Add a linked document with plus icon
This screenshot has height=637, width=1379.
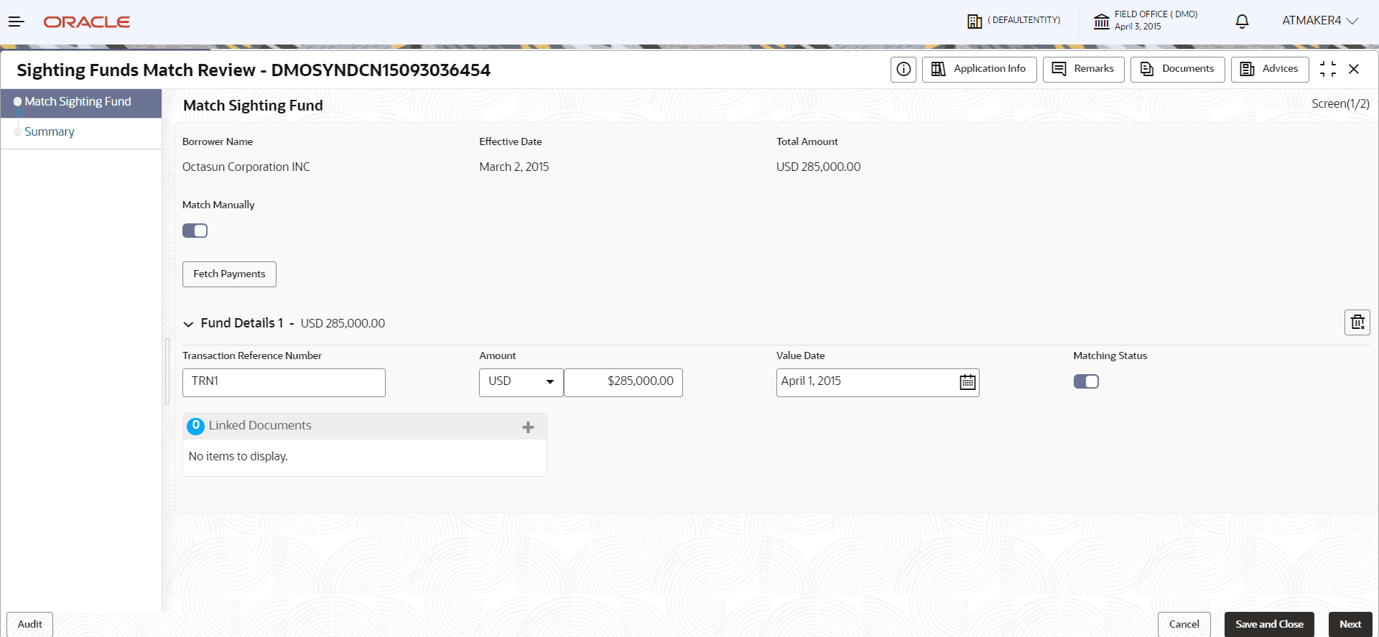pos(528,427)
